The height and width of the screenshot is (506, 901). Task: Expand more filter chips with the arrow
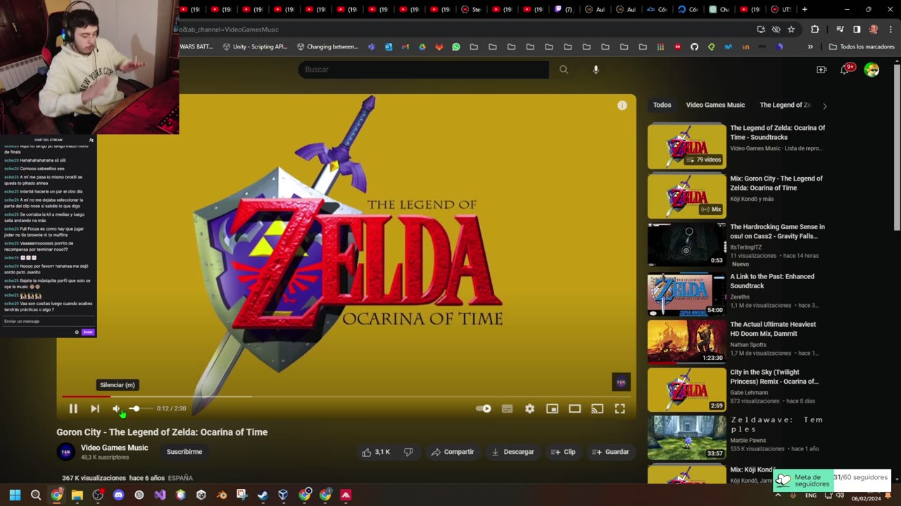(824, 105)
